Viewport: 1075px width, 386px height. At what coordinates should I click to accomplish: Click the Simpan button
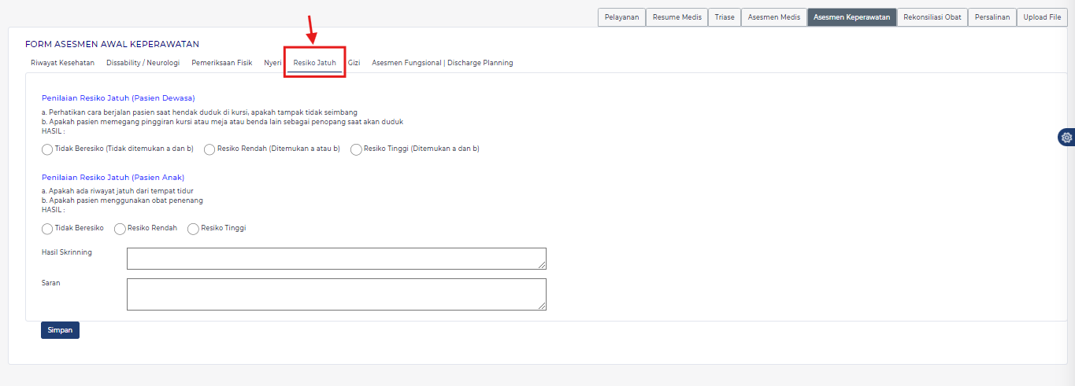[x=60, y=330]
